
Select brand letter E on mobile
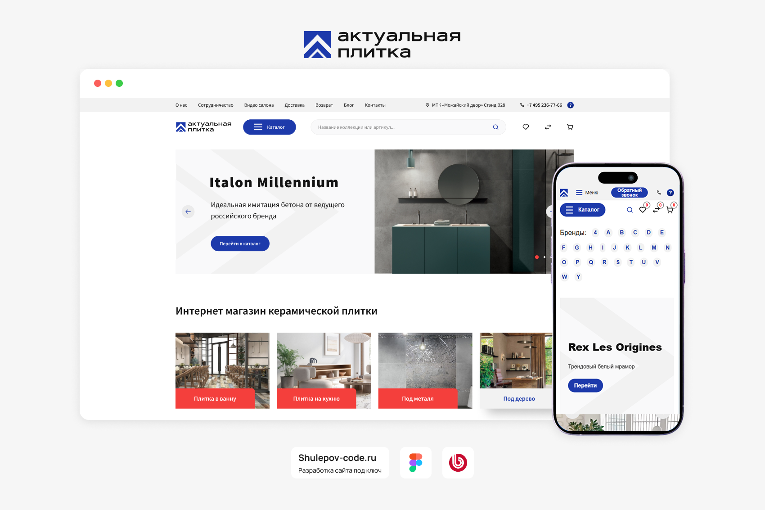pyautogui.click(x=661, y=233)
